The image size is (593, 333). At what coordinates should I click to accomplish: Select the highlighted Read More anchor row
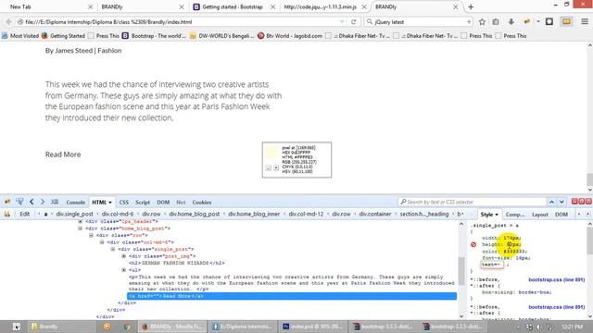tap(292, 296)
